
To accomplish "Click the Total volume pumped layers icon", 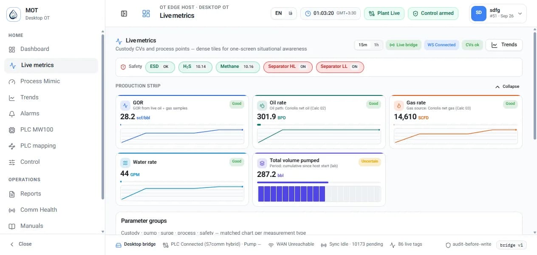I will click(x=262, y=163).
